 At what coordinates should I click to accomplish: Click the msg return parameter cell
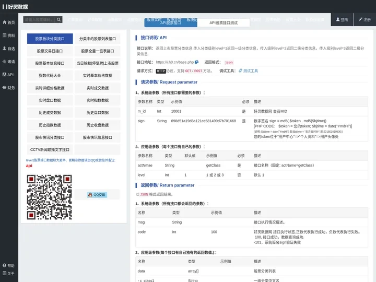click(141, 222)
